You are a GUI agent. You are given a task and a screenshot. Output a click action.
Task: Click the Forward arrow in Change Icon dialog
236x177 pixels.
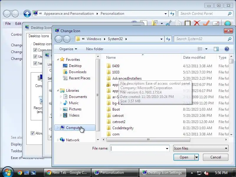coord(67,39)
